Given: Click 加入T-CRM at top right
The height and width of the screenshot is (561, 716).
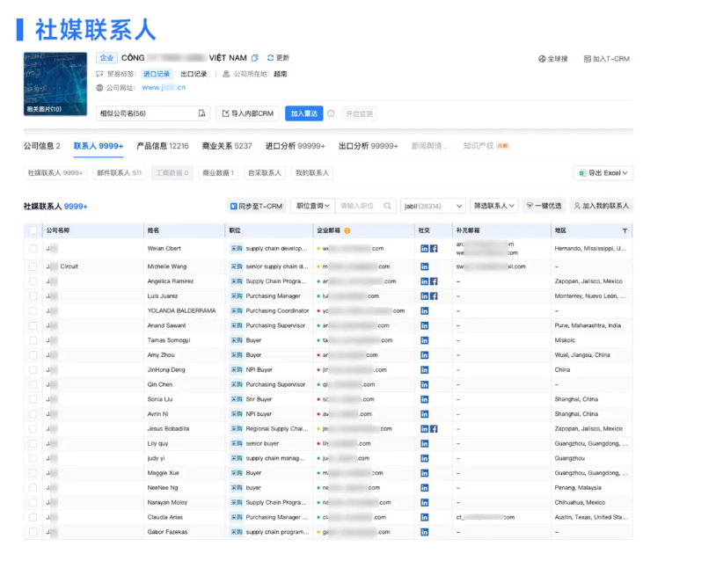Looking at the screenshot, I should click(x=606, y=59).
